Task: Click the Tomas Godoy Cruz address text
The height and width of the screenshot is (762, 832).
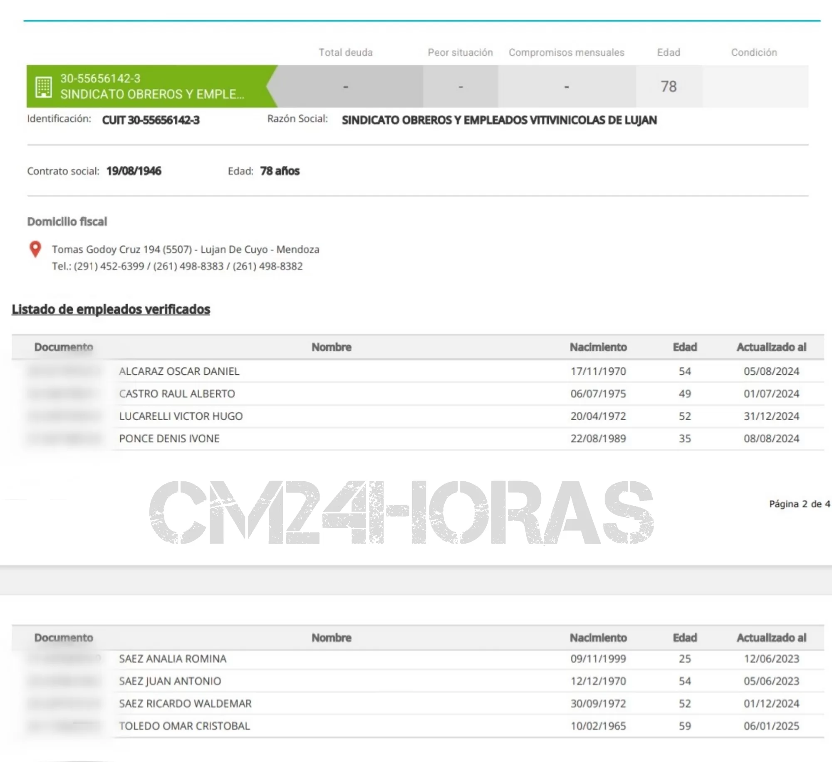Action: click(186, 249)
